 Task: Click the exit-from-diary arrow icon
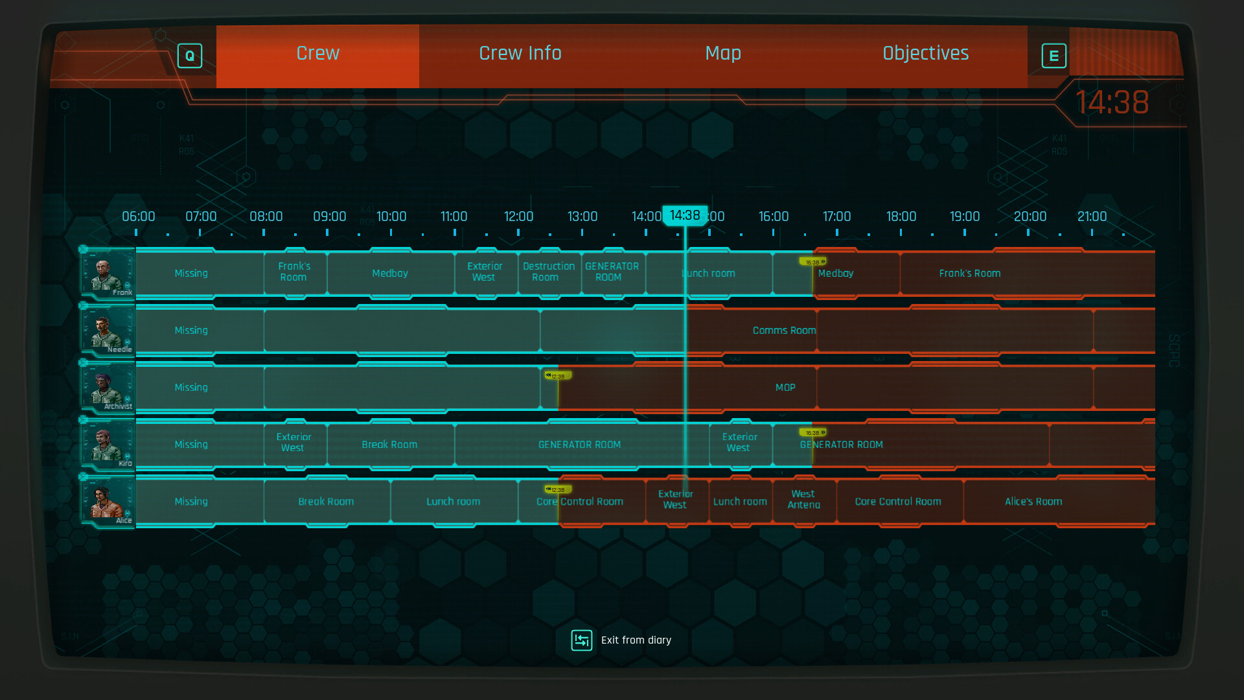coord(581,640)
